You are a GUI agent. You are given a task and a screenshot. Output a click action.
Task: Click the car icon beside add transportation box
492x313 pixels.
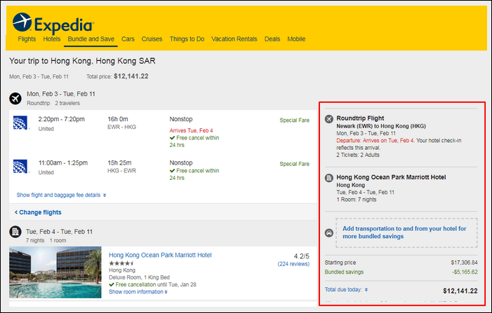[329, 233]
